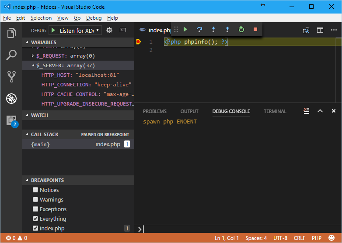Image resolution: width=342 pixels, height=243 pixels.
Task: Enable the Warnings breakpoint checkbox
Action: click(x=35, y=199)
